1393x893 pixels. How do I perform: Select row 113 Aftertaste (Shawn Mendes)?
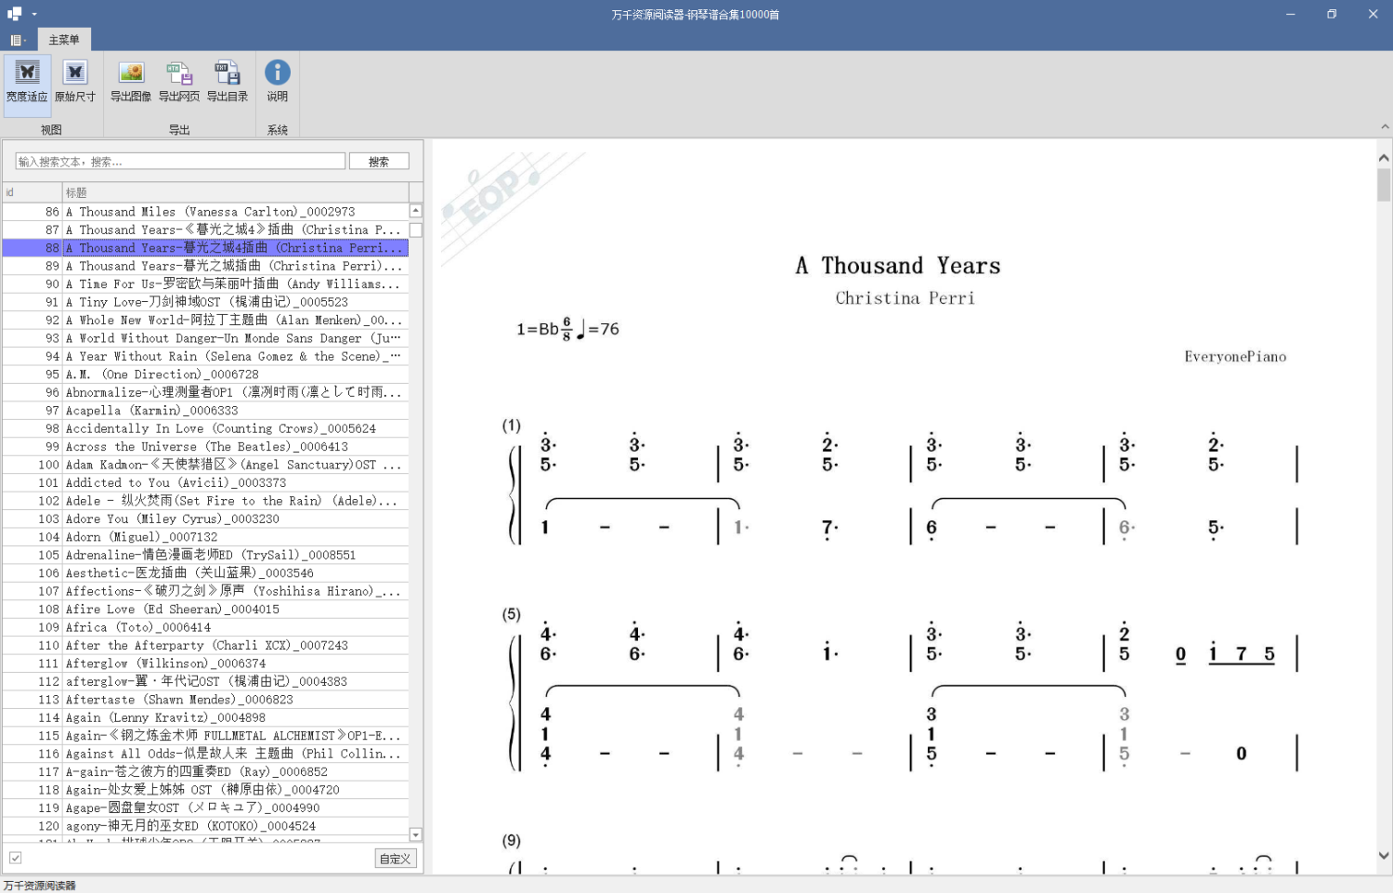click(x=205, y=700)
